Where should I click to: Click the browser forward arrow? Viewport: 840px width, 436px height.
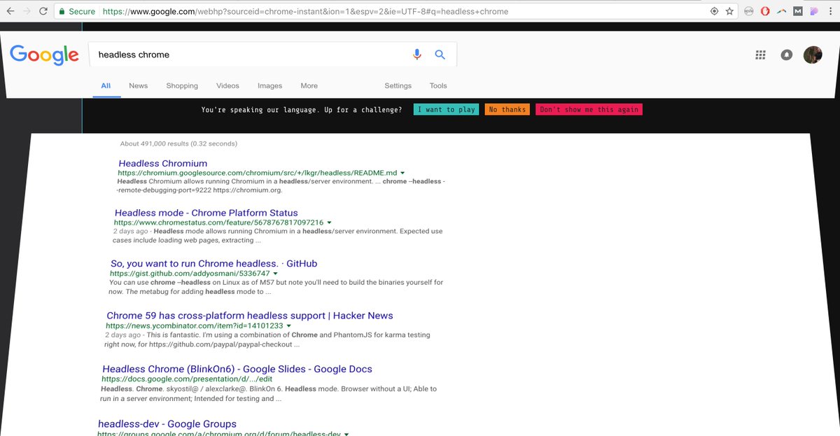(x=27, y=11)
